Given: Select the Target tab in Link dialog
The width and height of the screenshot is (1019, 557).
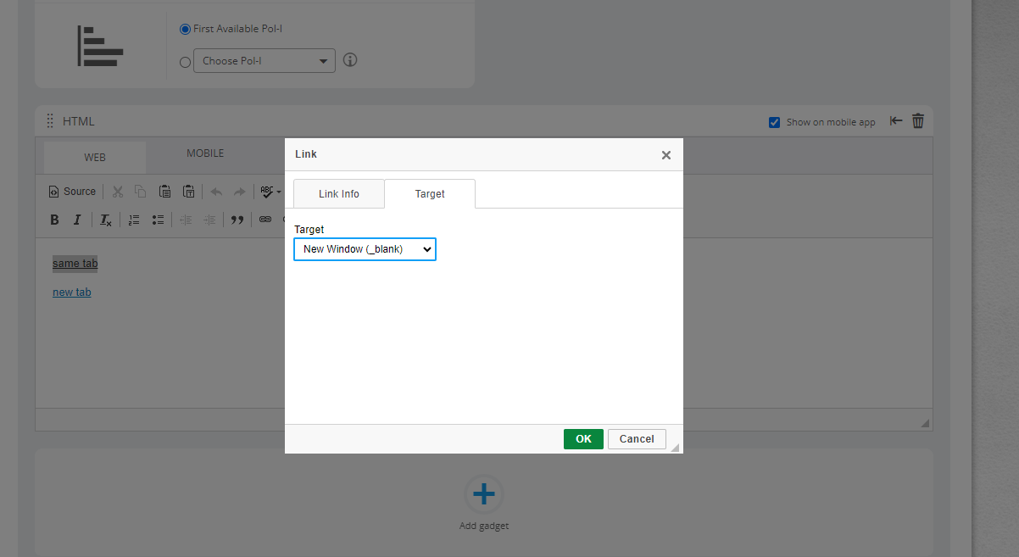Looking at the screenshot, I should (430, 194).
